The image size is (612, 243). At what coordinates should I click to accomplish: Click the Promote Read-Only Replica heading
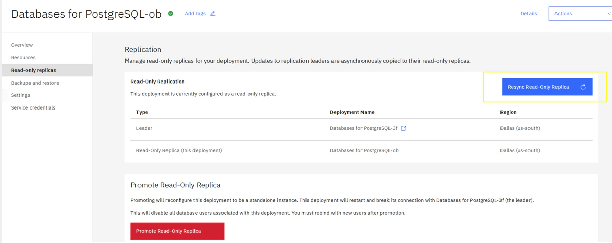pyautogui.click(x=176, y=185)
